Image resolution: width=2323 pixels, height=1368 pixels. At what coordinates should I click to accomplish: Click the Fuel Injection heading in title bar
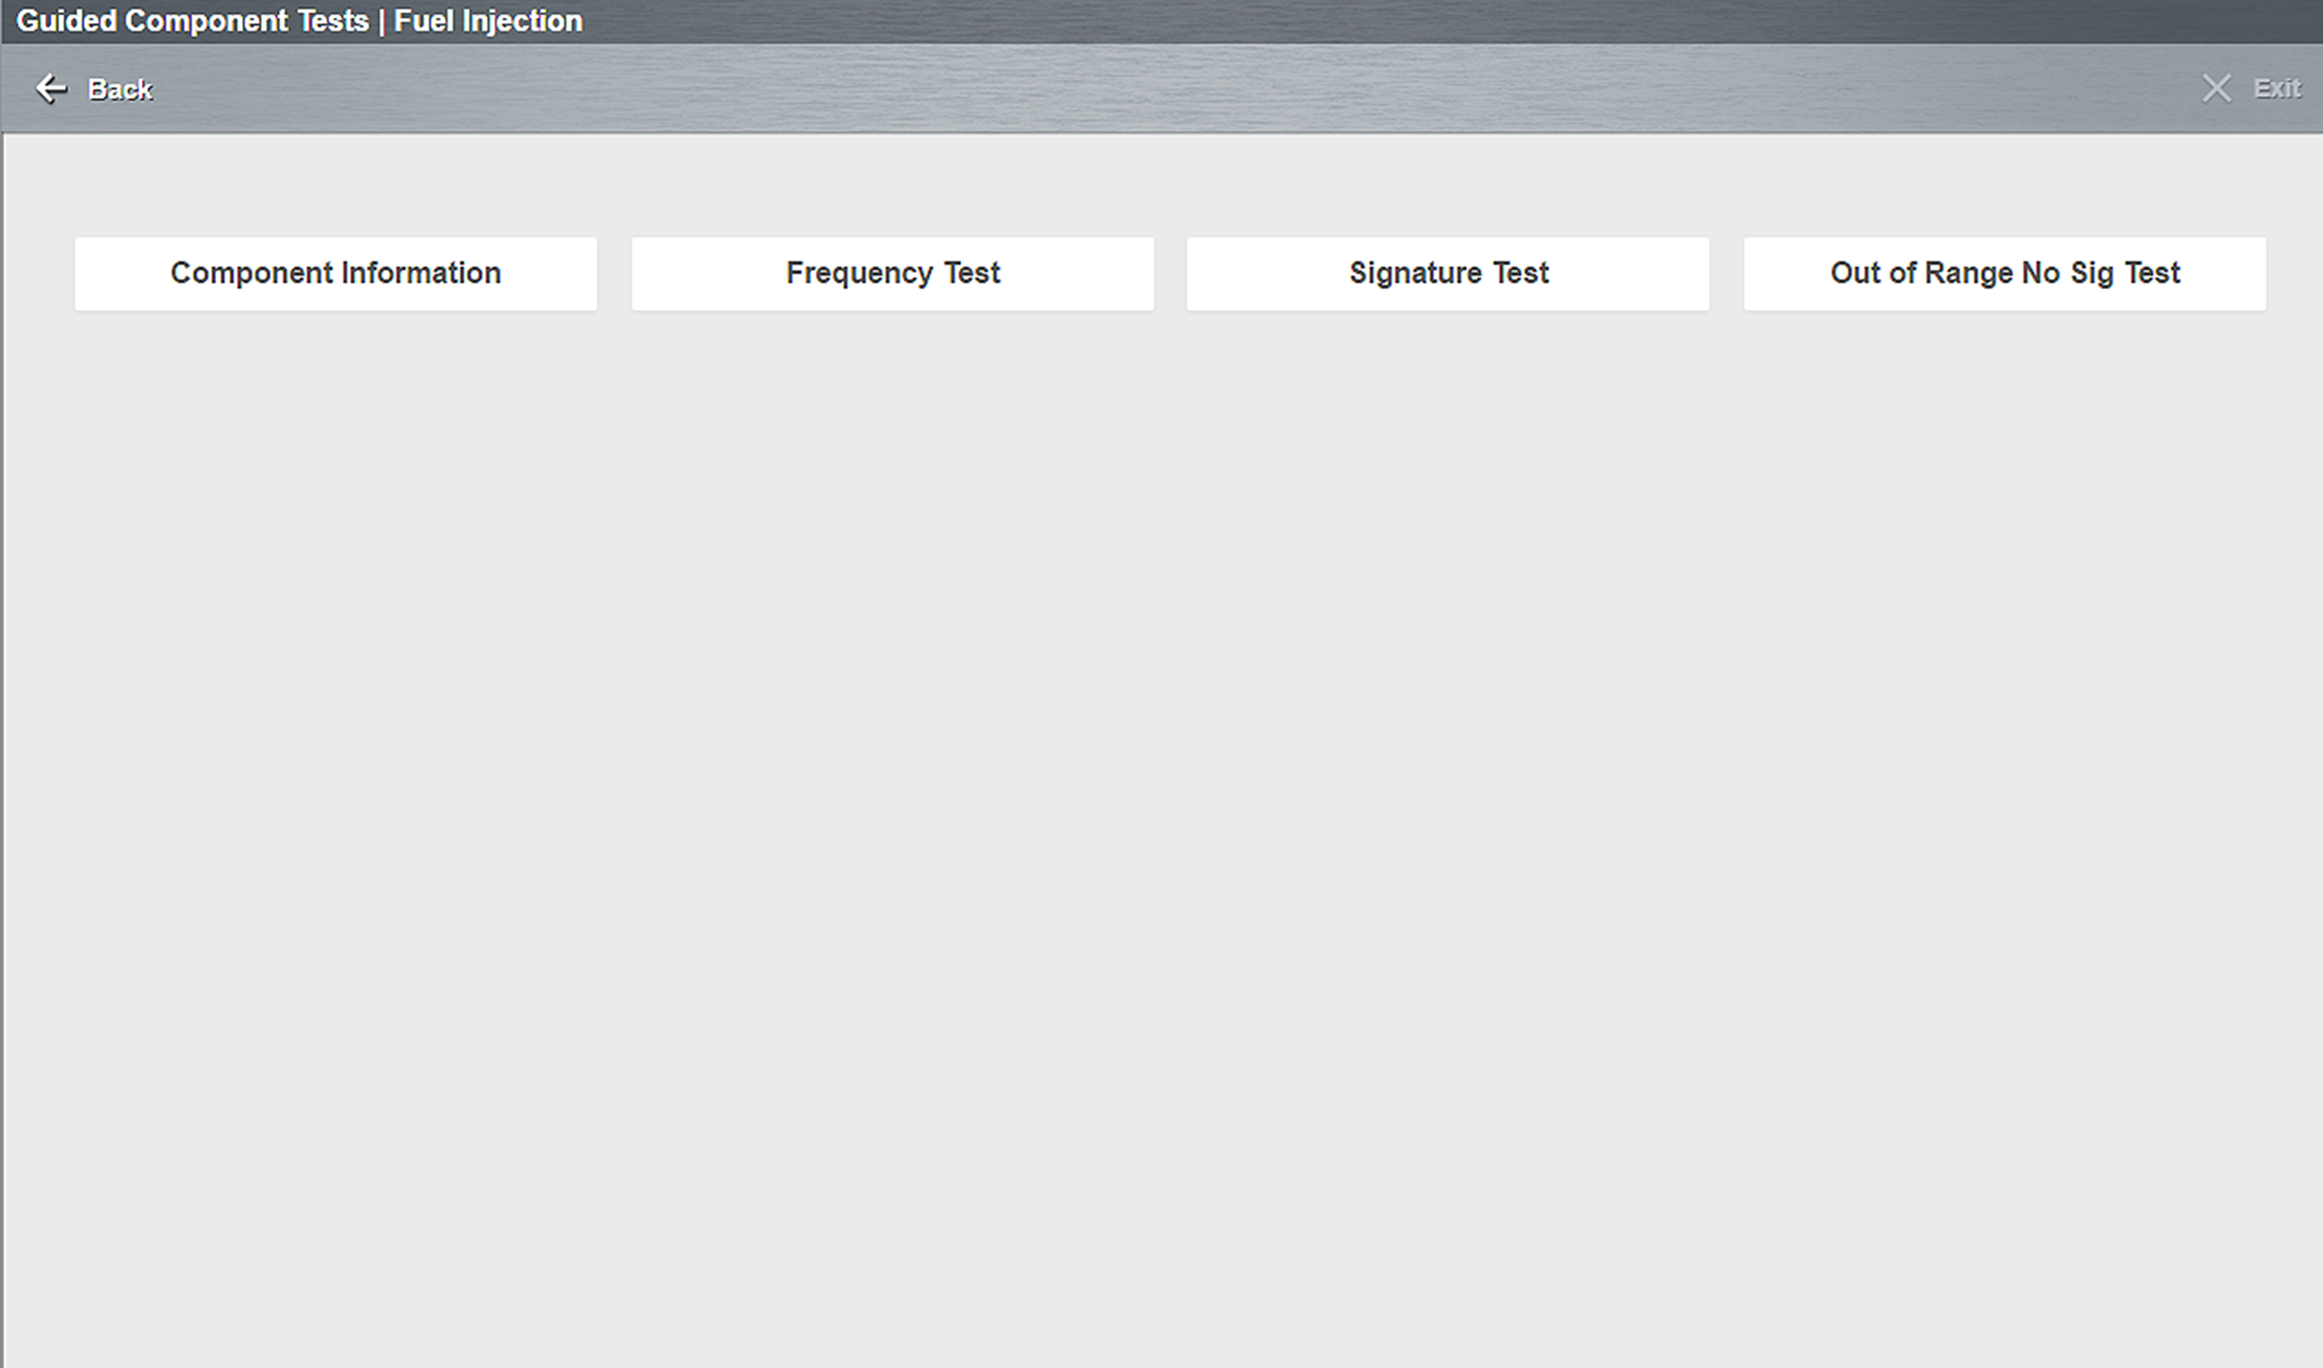tap(487, 20)
